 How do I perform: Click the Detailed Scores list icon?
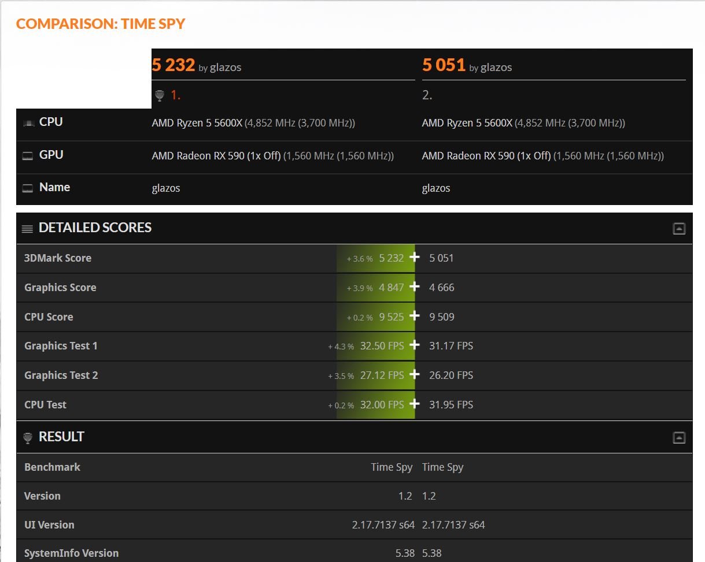pyautogui.click(x=27, y=229)
